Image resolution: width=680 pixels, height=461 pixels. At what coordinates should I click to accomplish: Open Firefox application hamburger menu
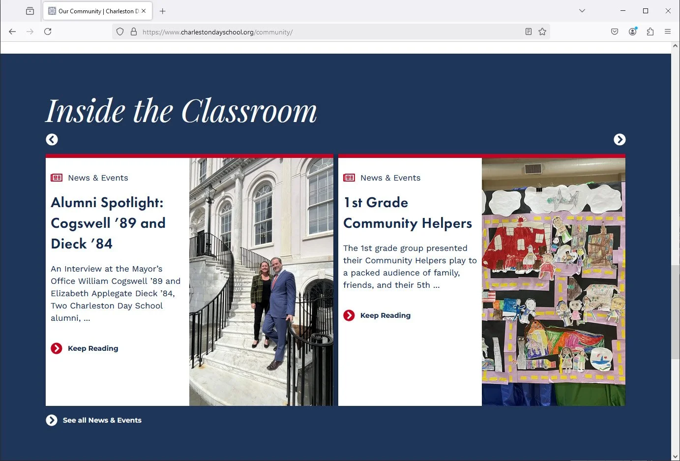(668, 31)
